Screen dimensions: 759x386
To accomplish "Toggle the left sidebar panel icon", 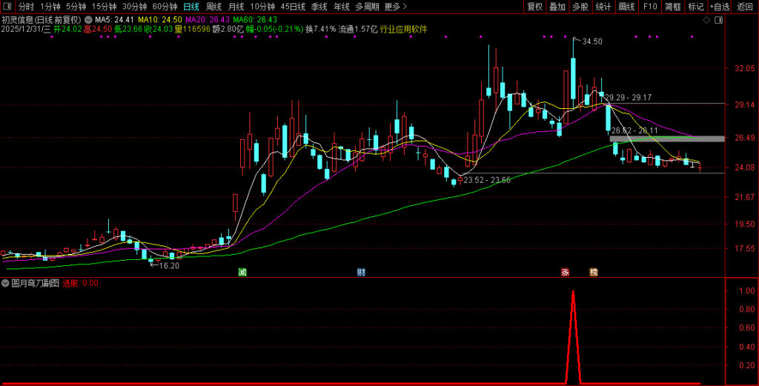I will pyautogui.click(x=7, y=7).
